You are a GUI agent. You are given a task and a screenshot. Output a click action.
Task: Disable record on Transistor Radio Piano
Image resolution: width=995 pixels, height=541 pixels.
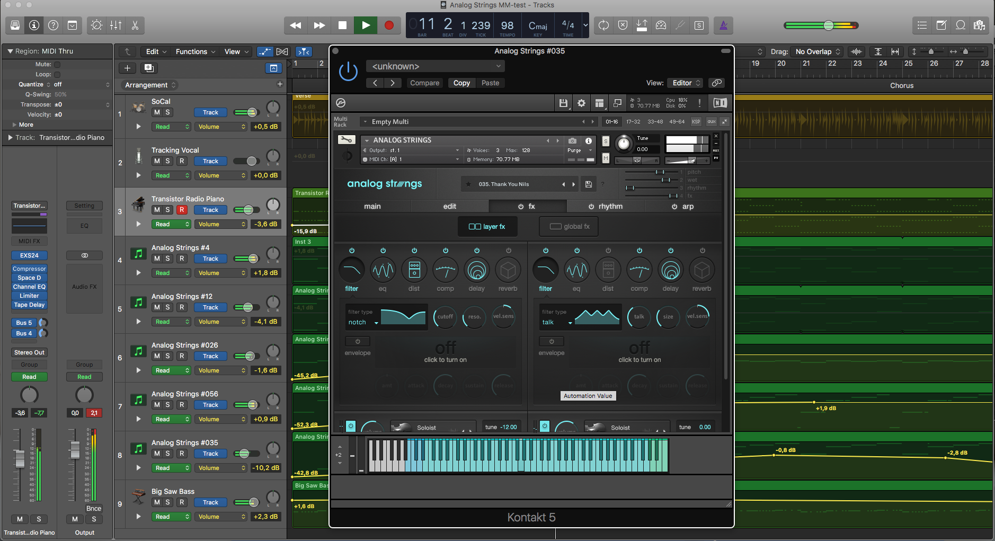tap(182, 210)
